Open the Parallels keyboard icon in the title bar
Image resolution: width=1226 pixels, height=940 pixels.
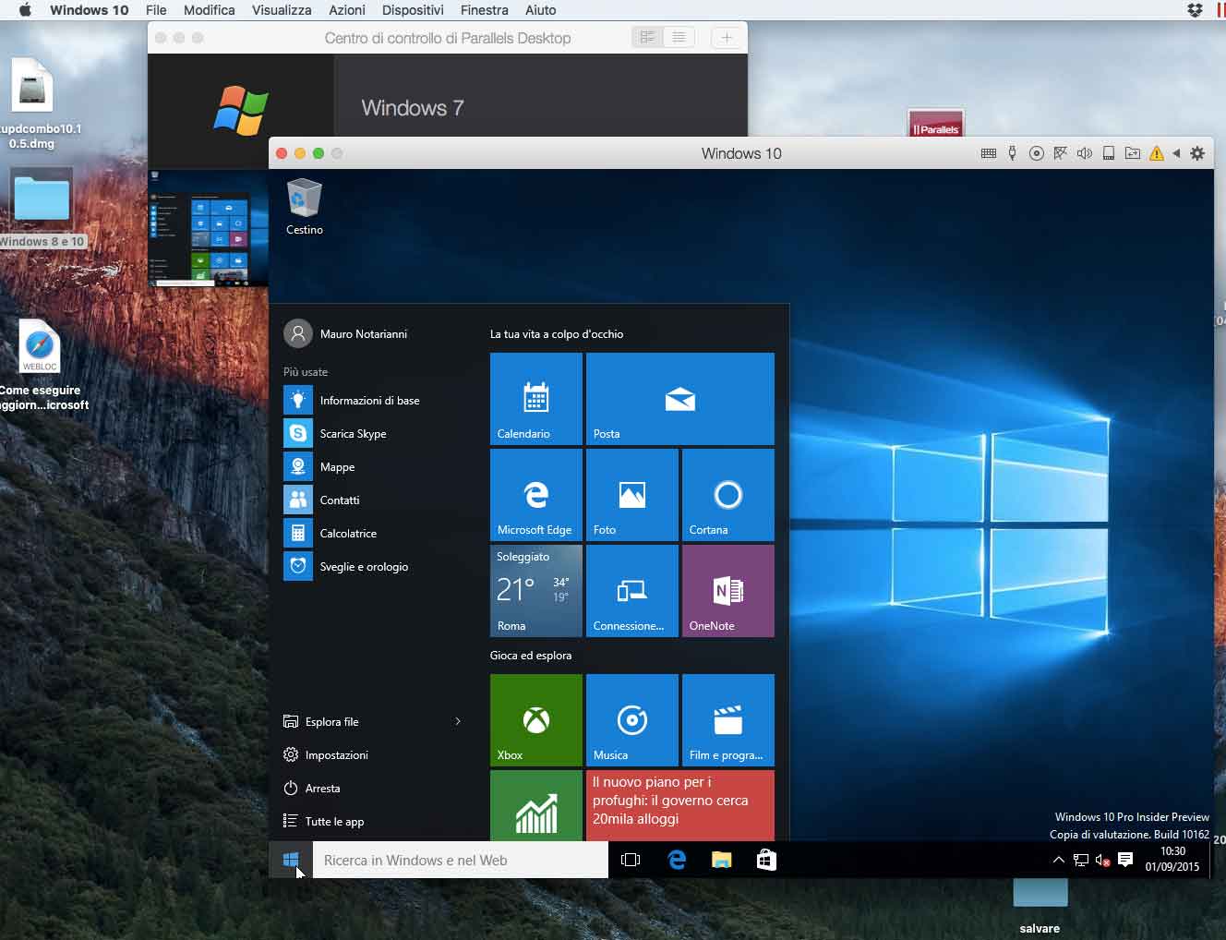[x=989, y=153]
